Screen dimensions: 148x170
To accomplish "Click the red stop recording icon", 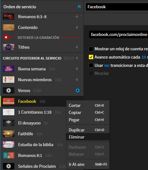I will point(6,37).
